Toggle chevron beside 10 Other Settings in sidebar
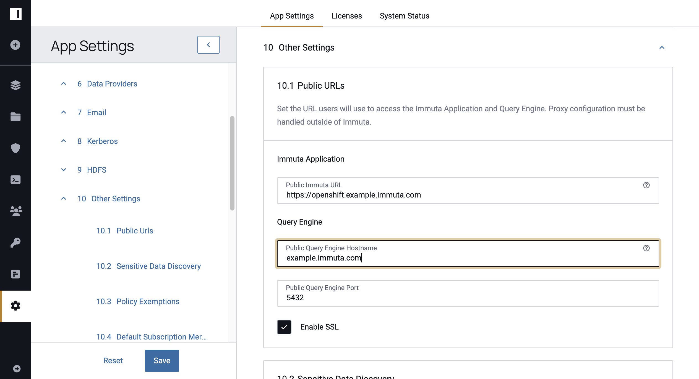The height and width of the screenshot is (379, 699). 64,198
